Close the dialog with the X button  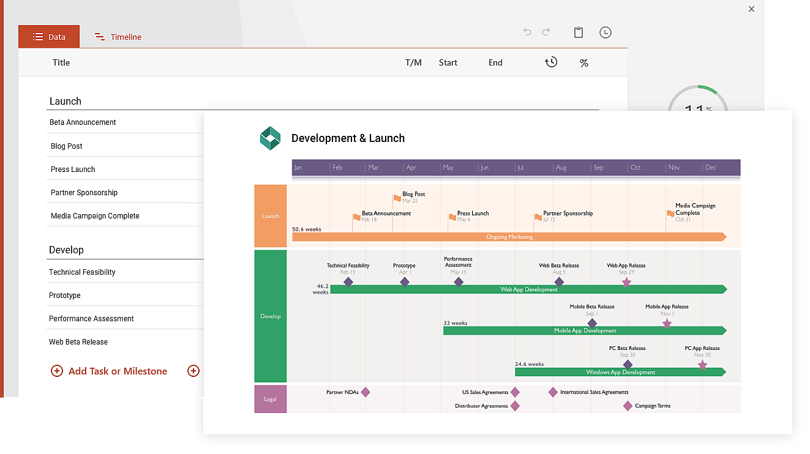coord(751,9)
